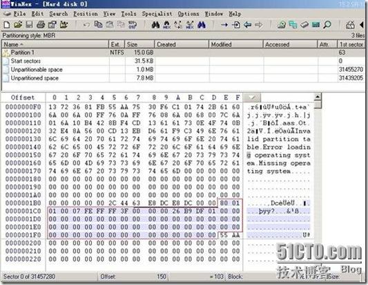Image resolution: width=368 pixels, height=285 pixels.
Task: Click the Back navigation arrow icon
Action: (247, 24)
